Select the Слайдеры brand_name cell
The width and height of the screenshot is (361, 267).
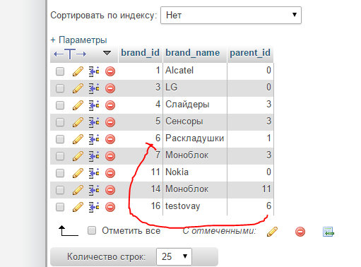click(195, 105)
